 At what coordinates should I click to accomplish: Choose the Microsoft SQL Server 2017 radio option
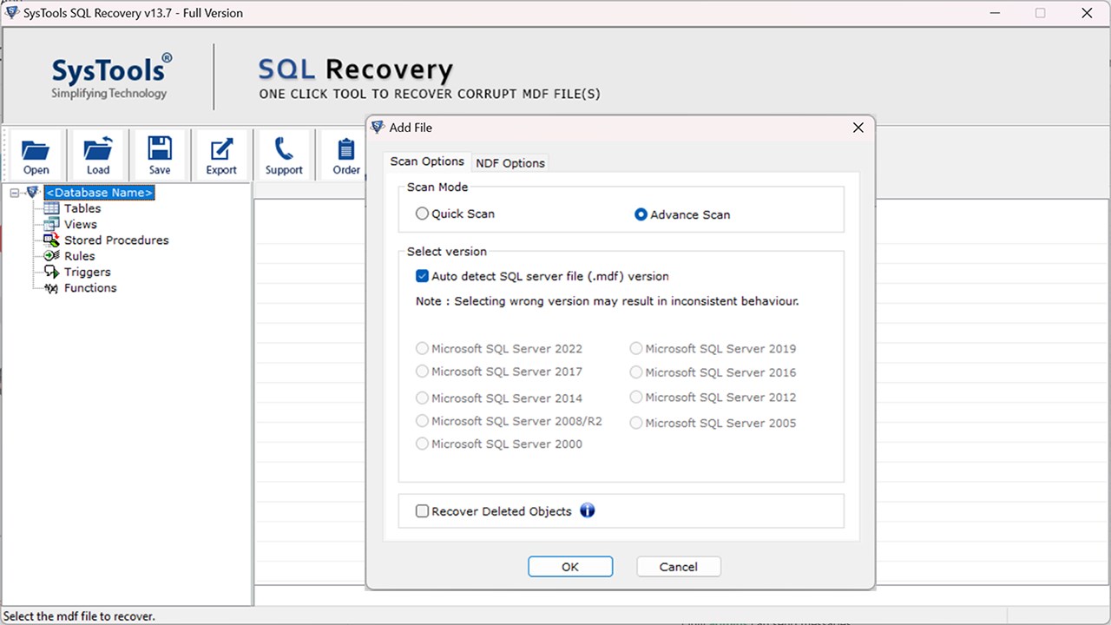422,372
